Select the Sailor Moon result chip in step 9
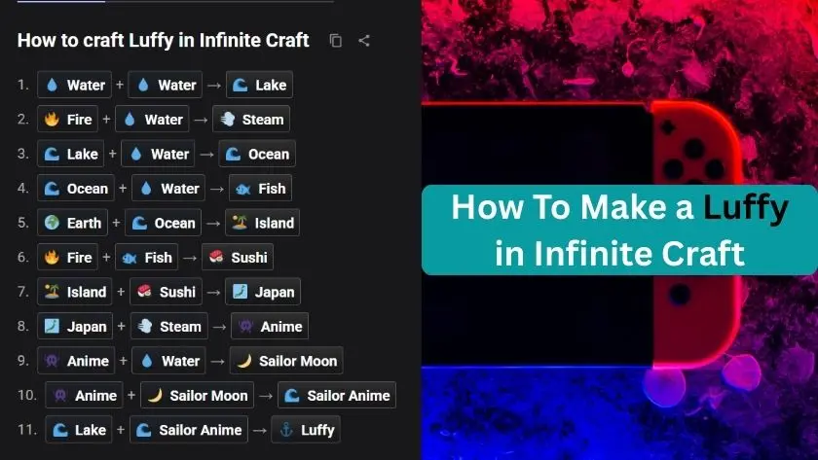818x460 pixels. [x=286, y=361]
